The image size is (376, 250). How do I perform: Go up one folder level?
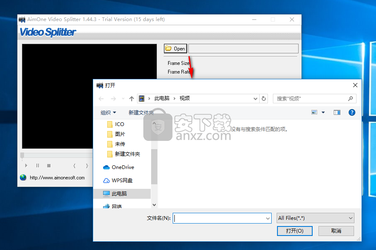[131, 99]
